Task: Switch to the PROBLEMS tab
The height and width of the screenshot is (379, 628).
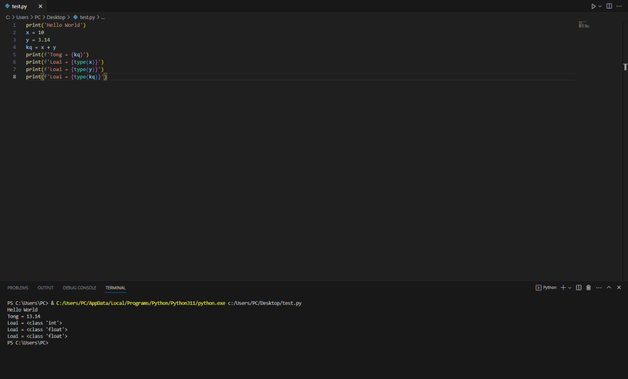Action: click(18, 288)
